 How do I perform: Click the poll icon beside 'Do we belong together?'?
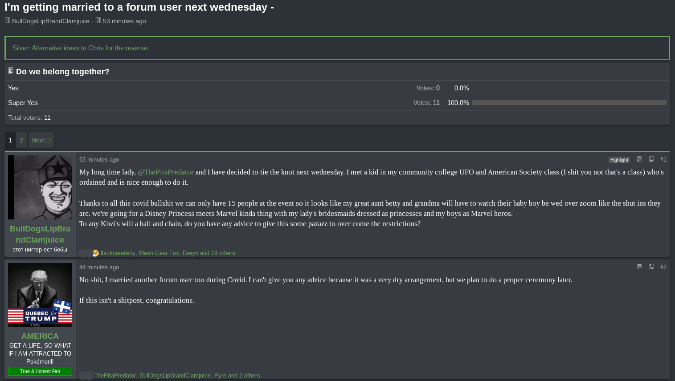point(11,71)
